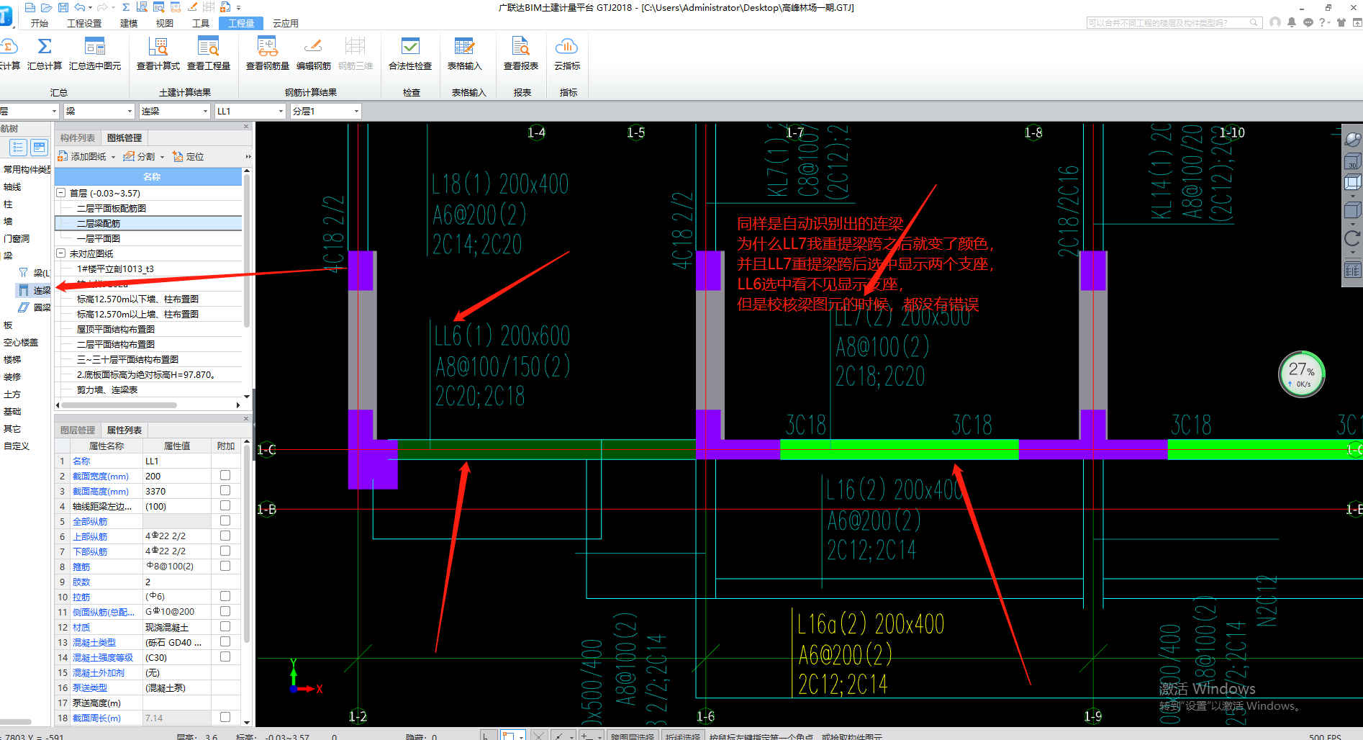The width and height of the screenshot is (1363, 740).
Task: Expand drawing toolbar overflow chevron
Action: tap(248, 157)
